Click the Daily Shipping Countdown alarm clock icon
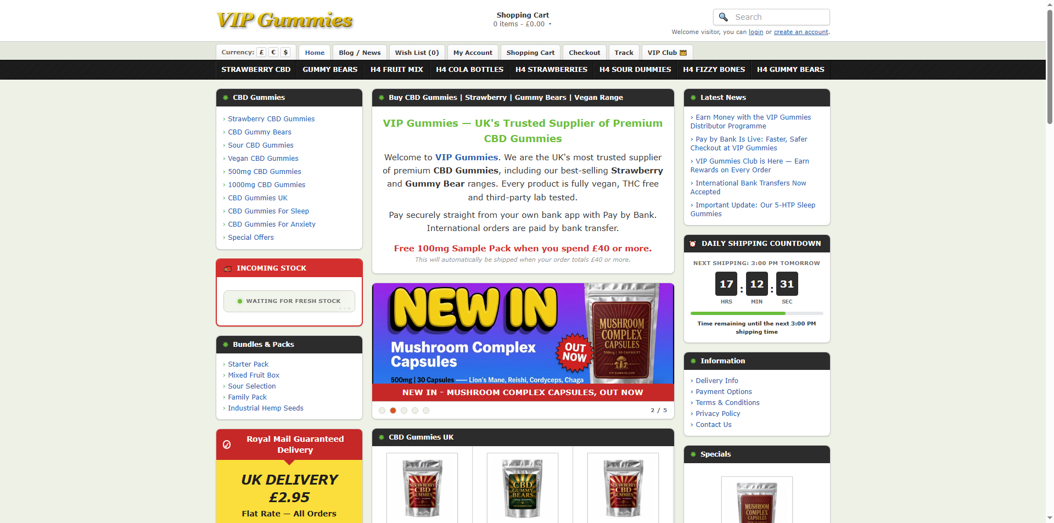Image resolution: width=1054 pixels, height=523 pixels. pyautogui.click(x=693, y=244)
